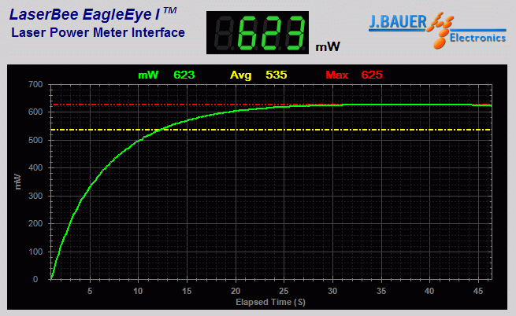Click the 500 y-axis label
516x316 pixels.
[35, 140]
